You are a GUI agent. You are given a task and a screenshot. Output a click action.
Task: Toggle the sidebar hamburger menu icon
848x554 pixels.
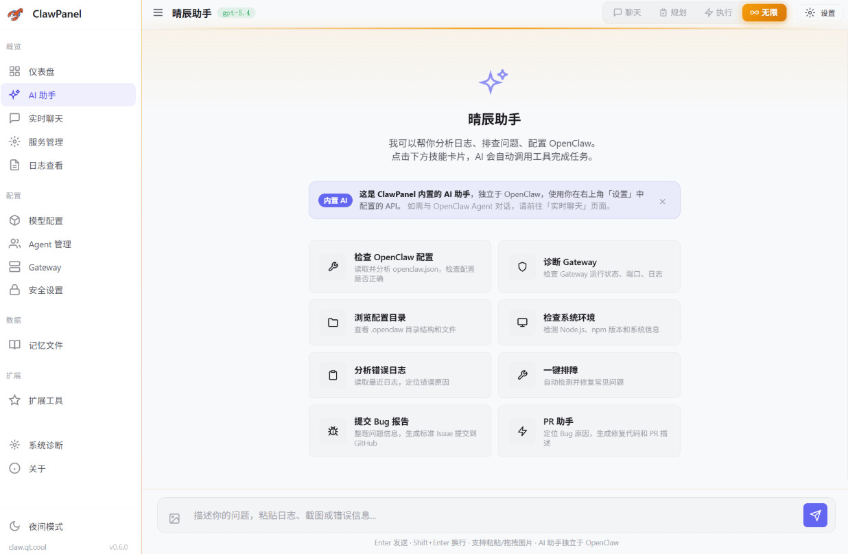[158, 12]
